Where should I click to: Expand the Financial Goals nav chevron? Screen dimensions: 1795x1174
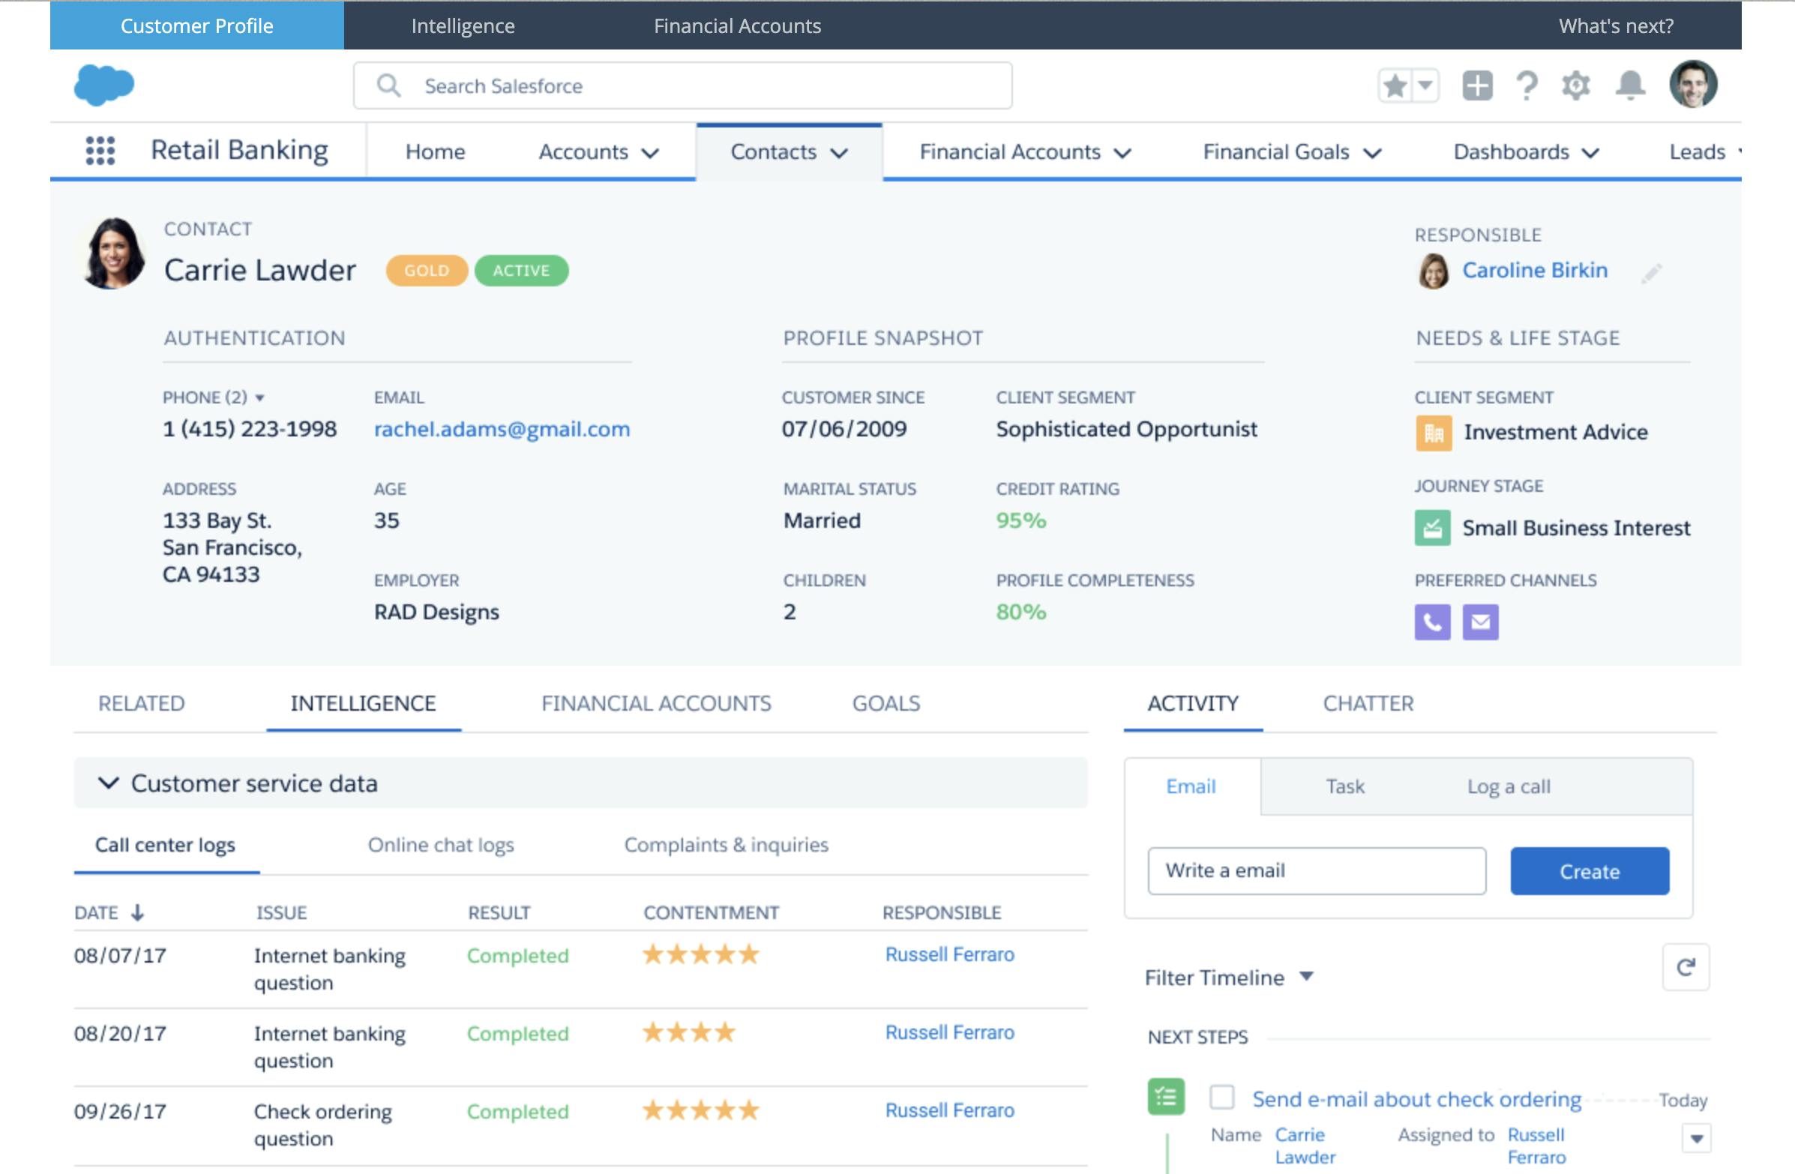click(x=1373, y=153)
